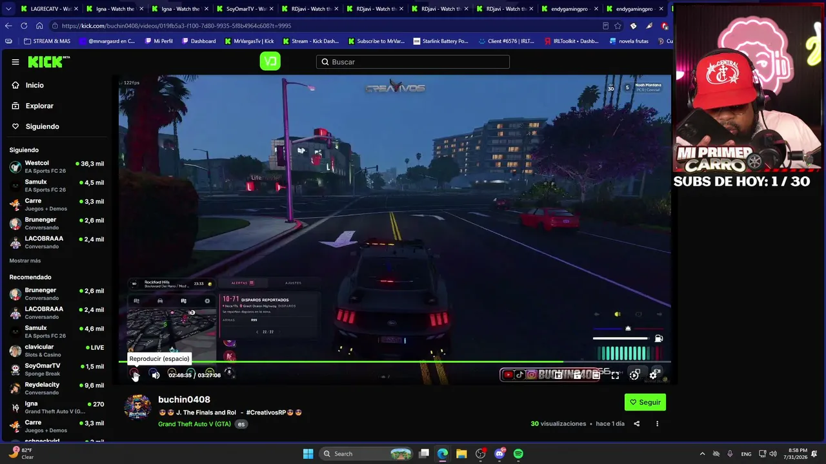Open OBS Studio from taskbar
Viewport: 826px width, 464px height.
480,454
